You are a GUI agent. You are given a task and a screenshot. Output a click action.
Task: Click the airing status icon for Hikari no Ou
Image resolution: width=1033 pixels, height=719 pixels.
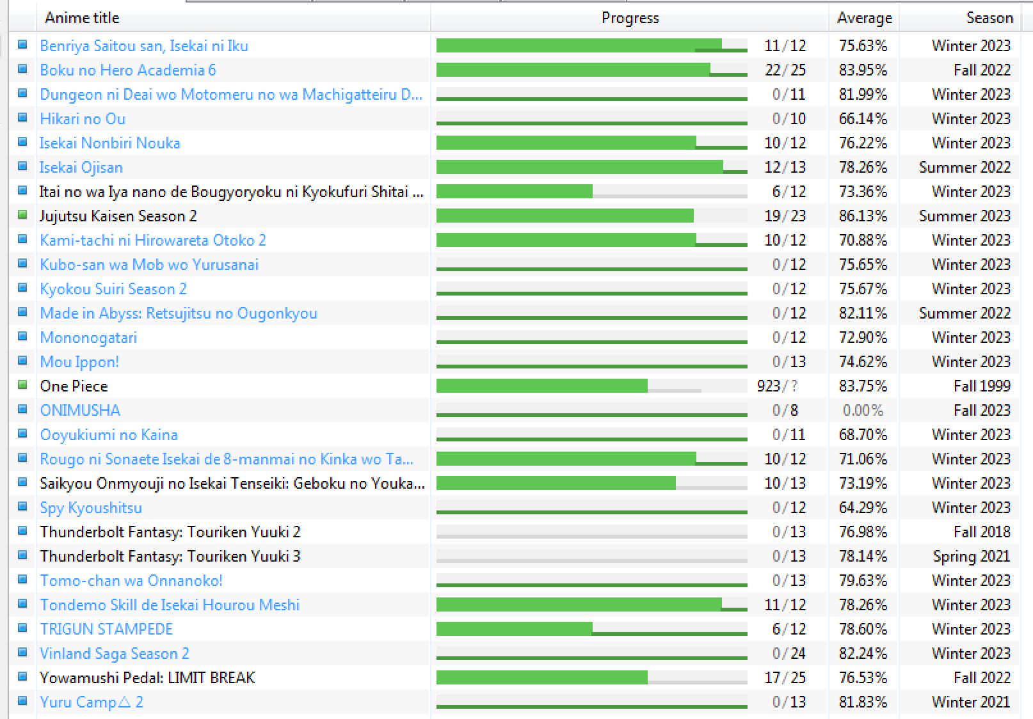22,118
